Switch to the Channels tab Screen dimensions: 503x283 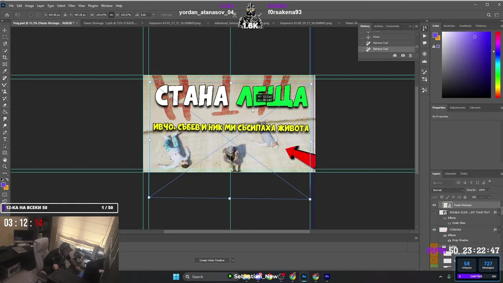pyautogui.click(x=450, y=174)
